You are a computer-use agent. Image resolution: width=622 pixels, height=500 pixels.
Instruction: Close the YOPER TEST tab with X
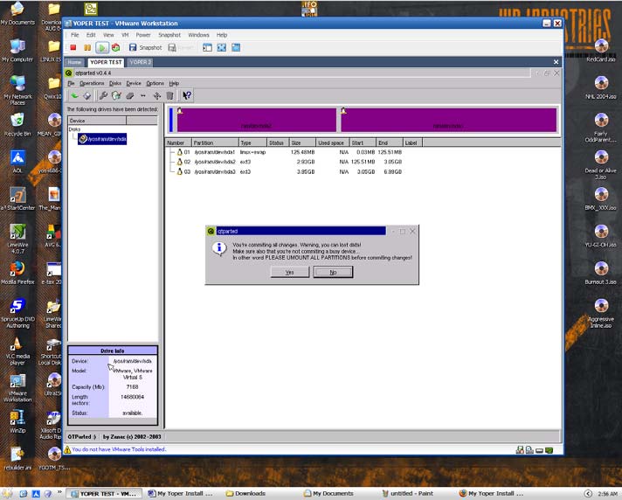[x=556, y=62]
